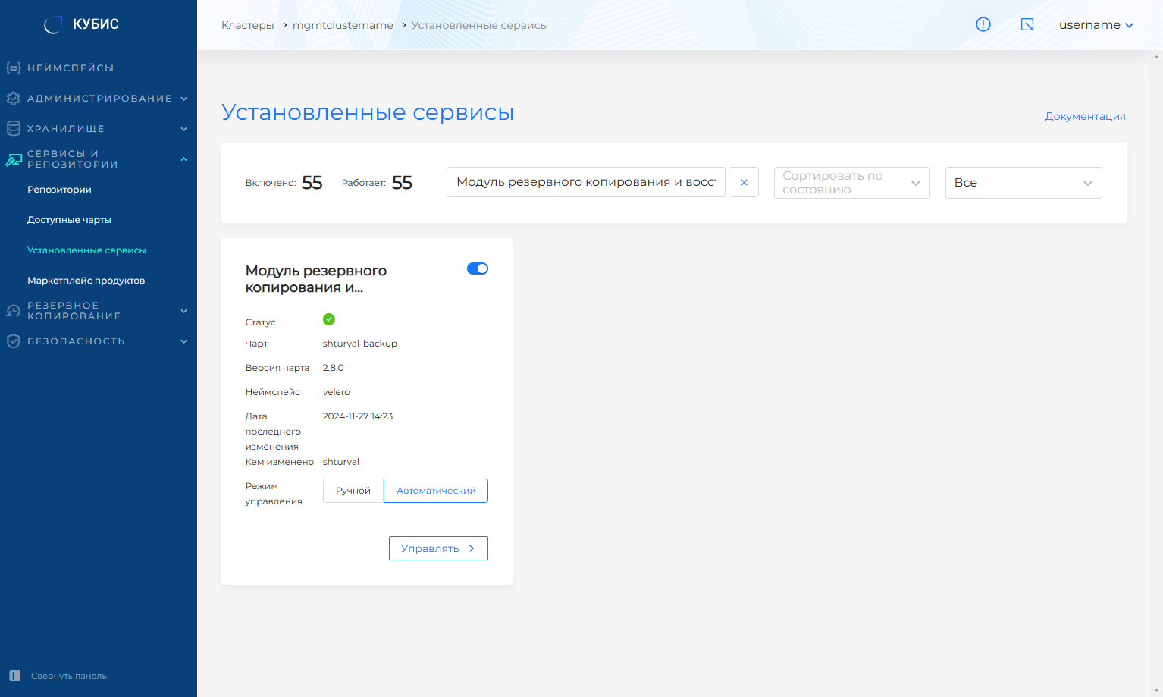The image size is (1163, 697).
Task: Open the Документация link
Action: 1085,116
